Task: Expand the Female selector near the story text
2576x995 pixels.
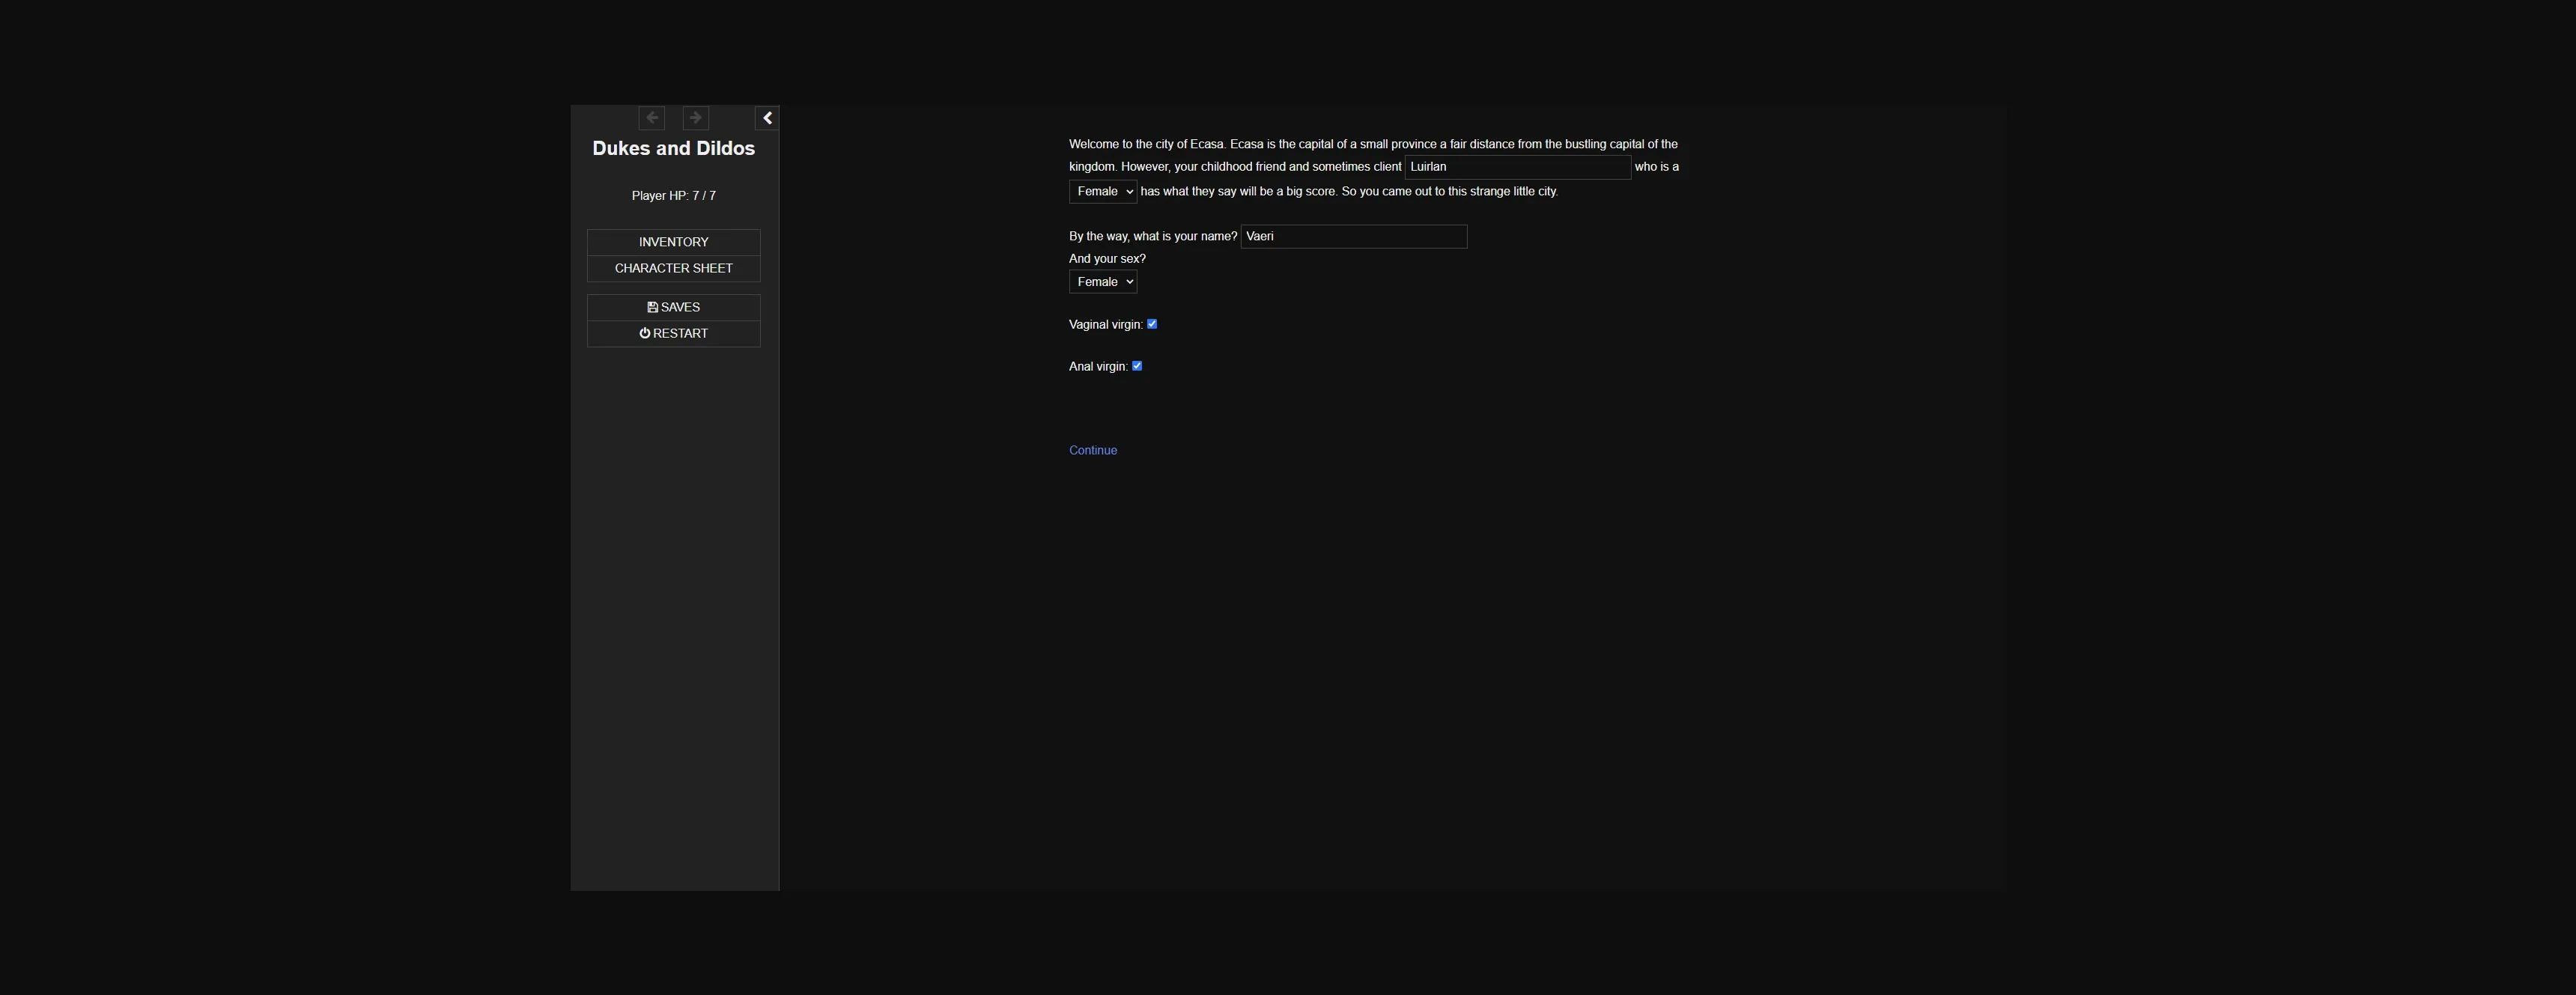Action: [x=1102, y=191]
